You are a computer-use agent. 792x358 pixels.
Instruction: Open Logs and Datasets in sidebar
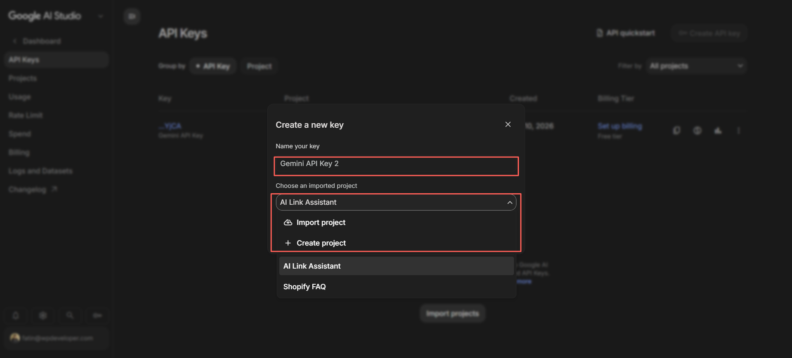tap(40, 171)
